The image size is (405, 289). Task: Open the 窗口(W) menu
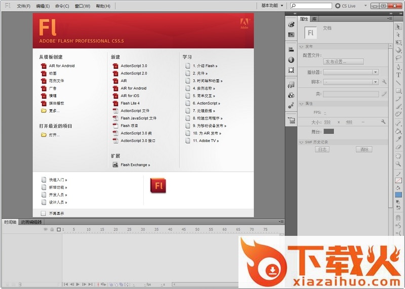(x=83, y=6)
